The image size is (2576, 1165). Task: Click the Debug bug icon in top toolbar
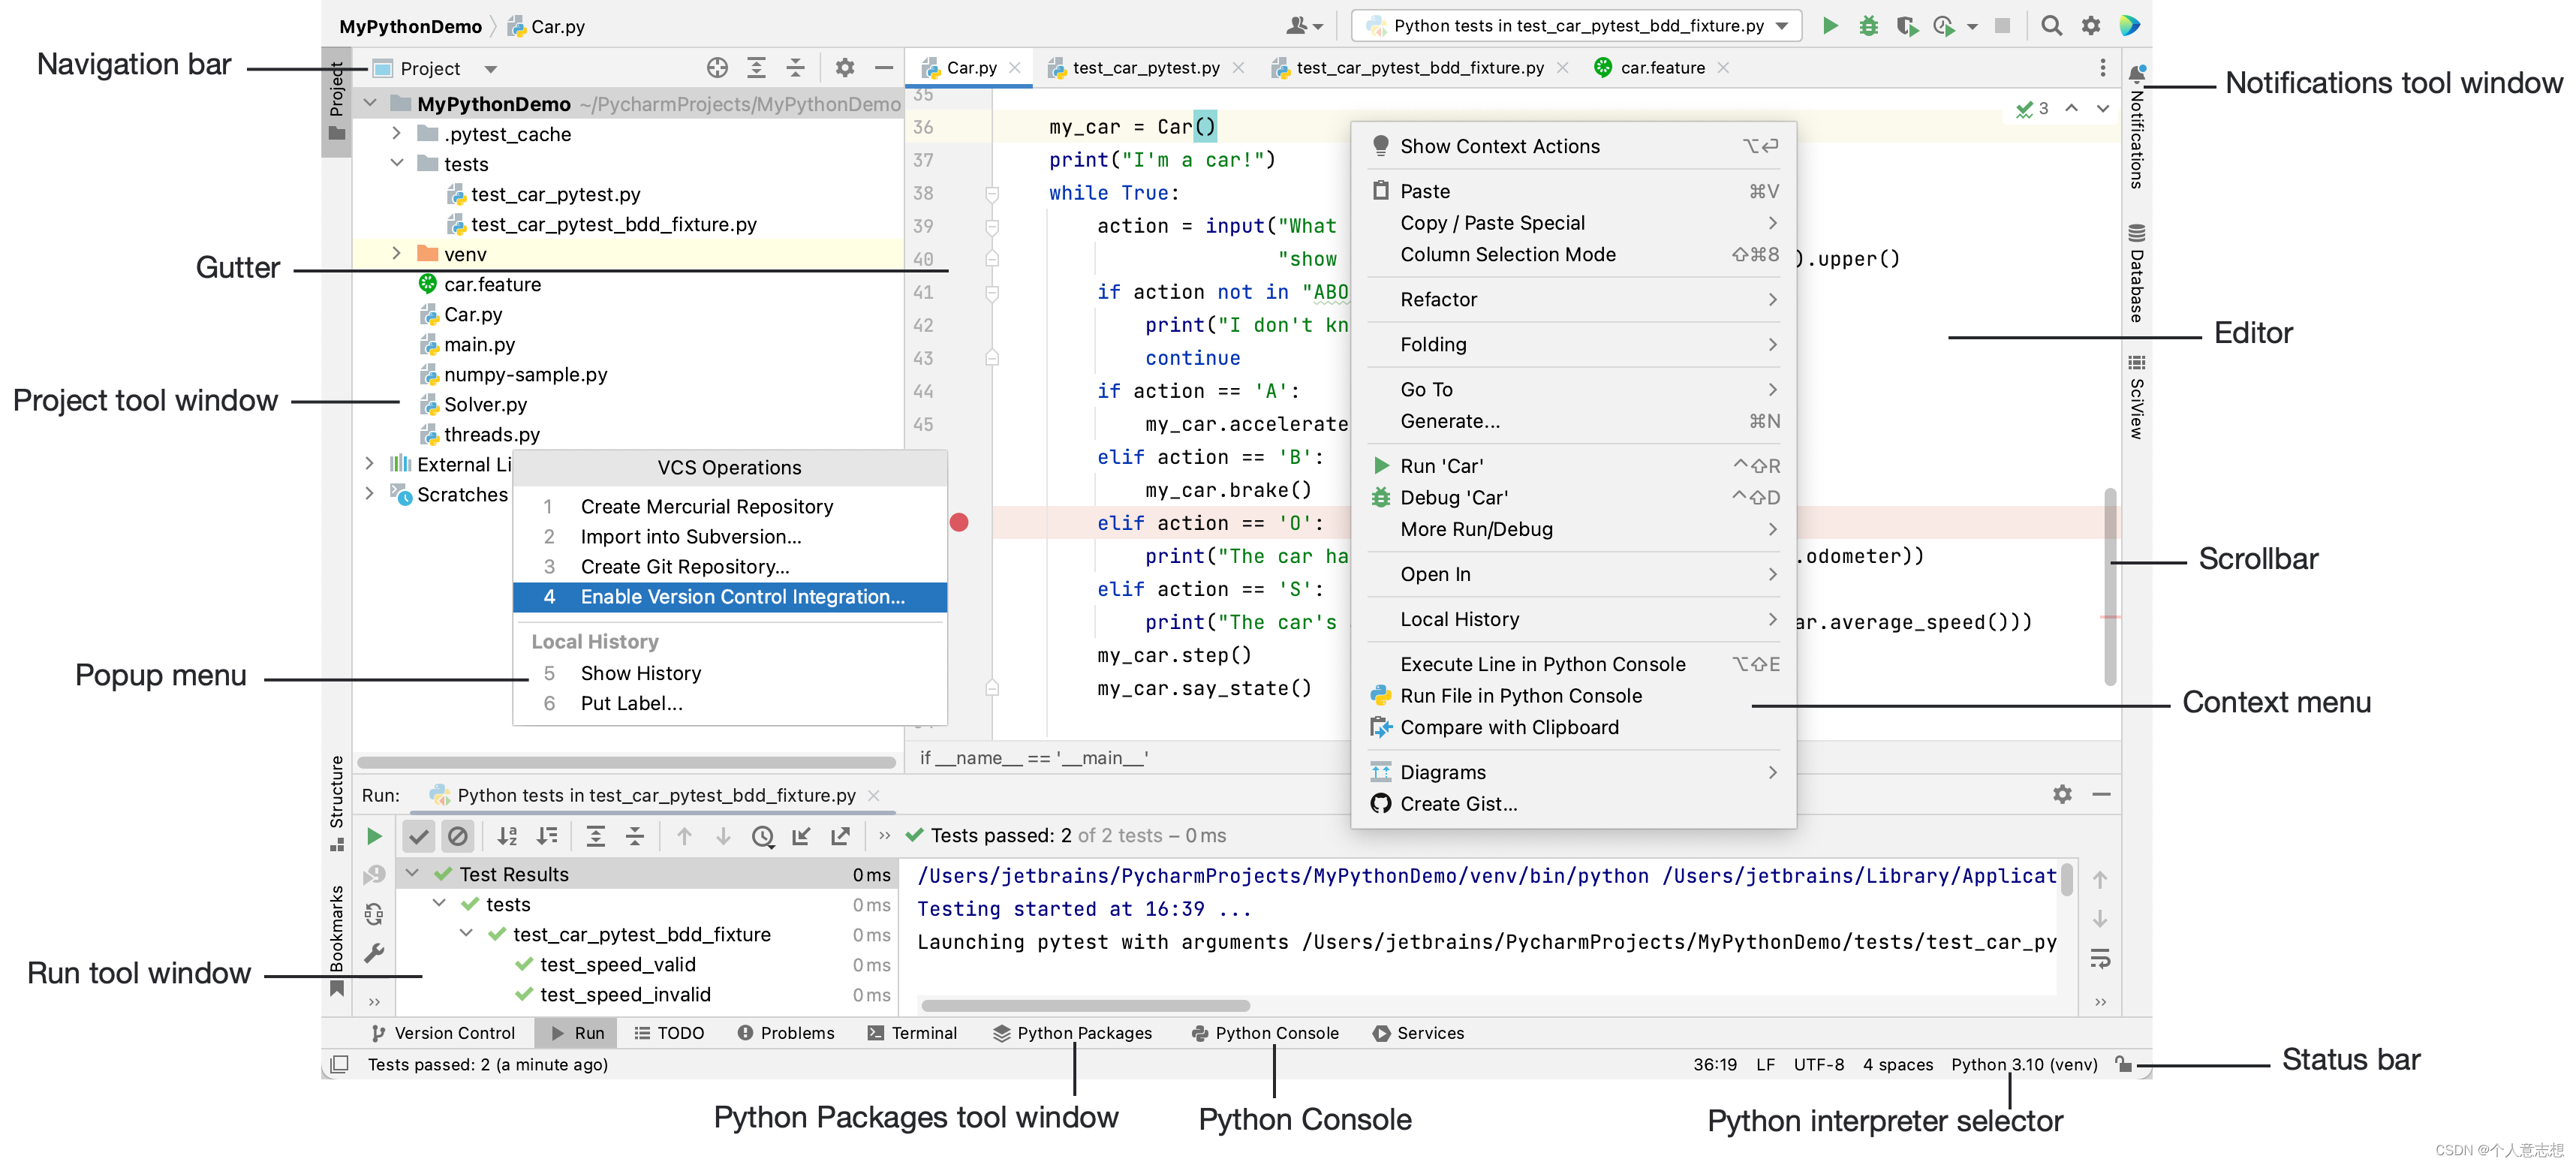[1868, 26]
